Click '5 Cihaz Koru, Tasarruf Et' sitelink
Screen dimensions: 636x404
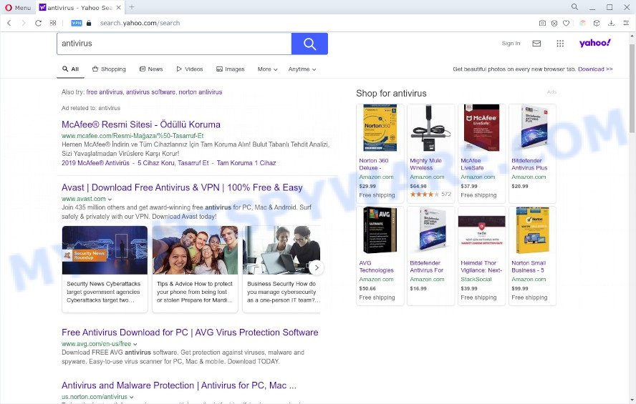(173, 163)
